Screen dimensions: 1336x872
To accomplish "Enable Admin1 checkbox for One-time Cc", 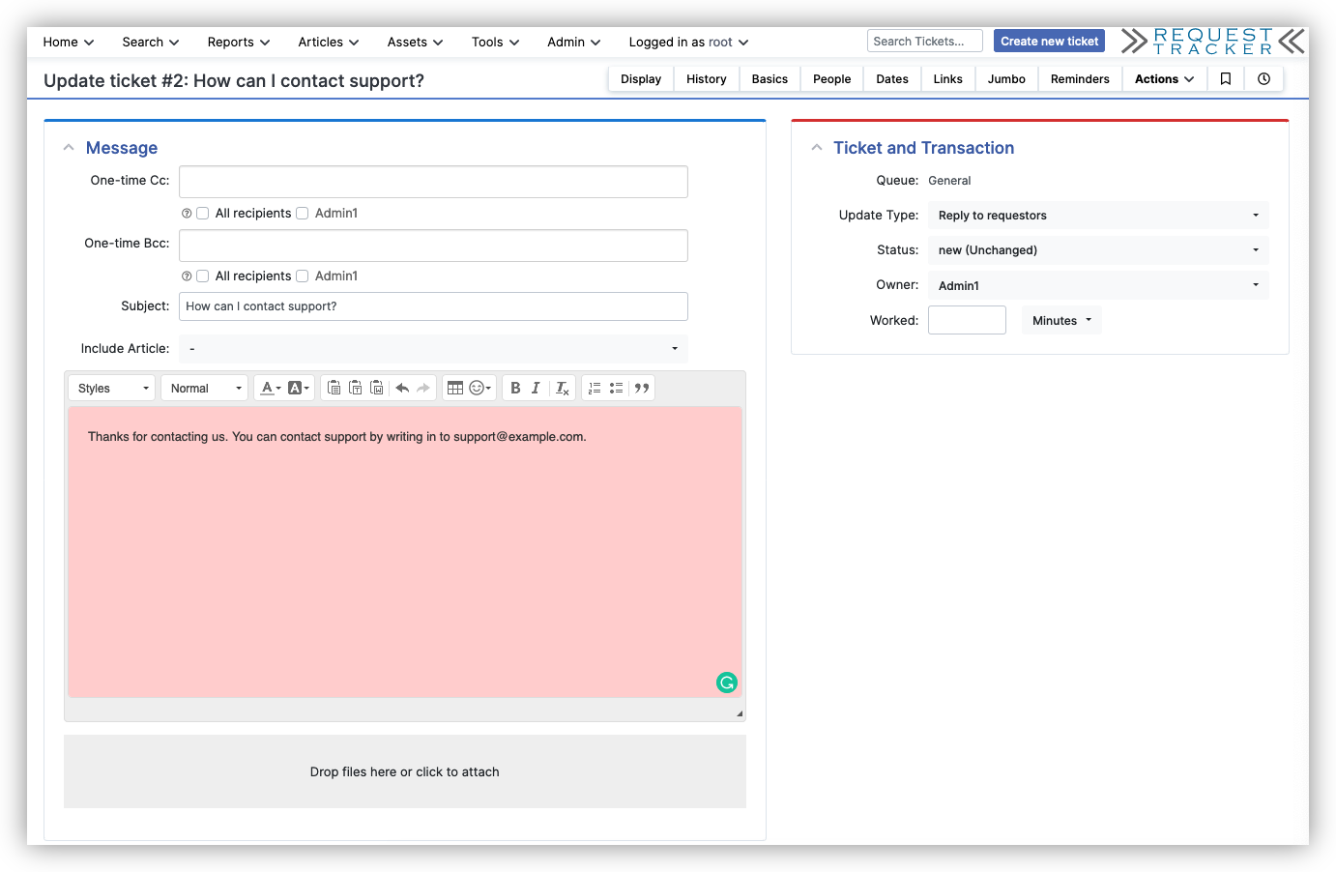I will click(x=302, y=213).
